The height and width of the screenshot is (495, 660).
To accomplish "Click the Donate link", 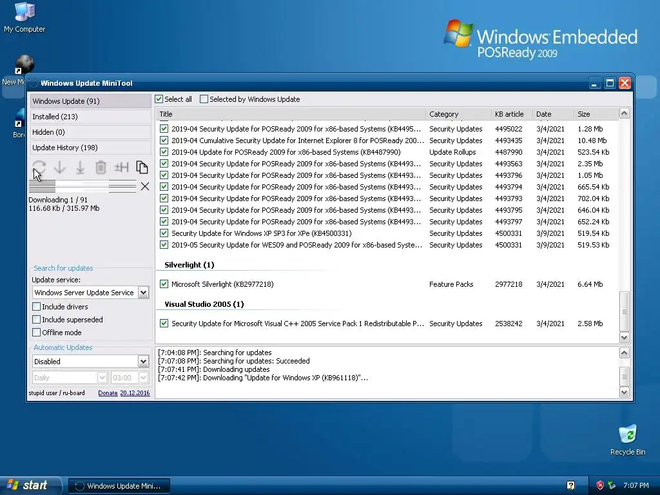I will click(x=108, y=393).
